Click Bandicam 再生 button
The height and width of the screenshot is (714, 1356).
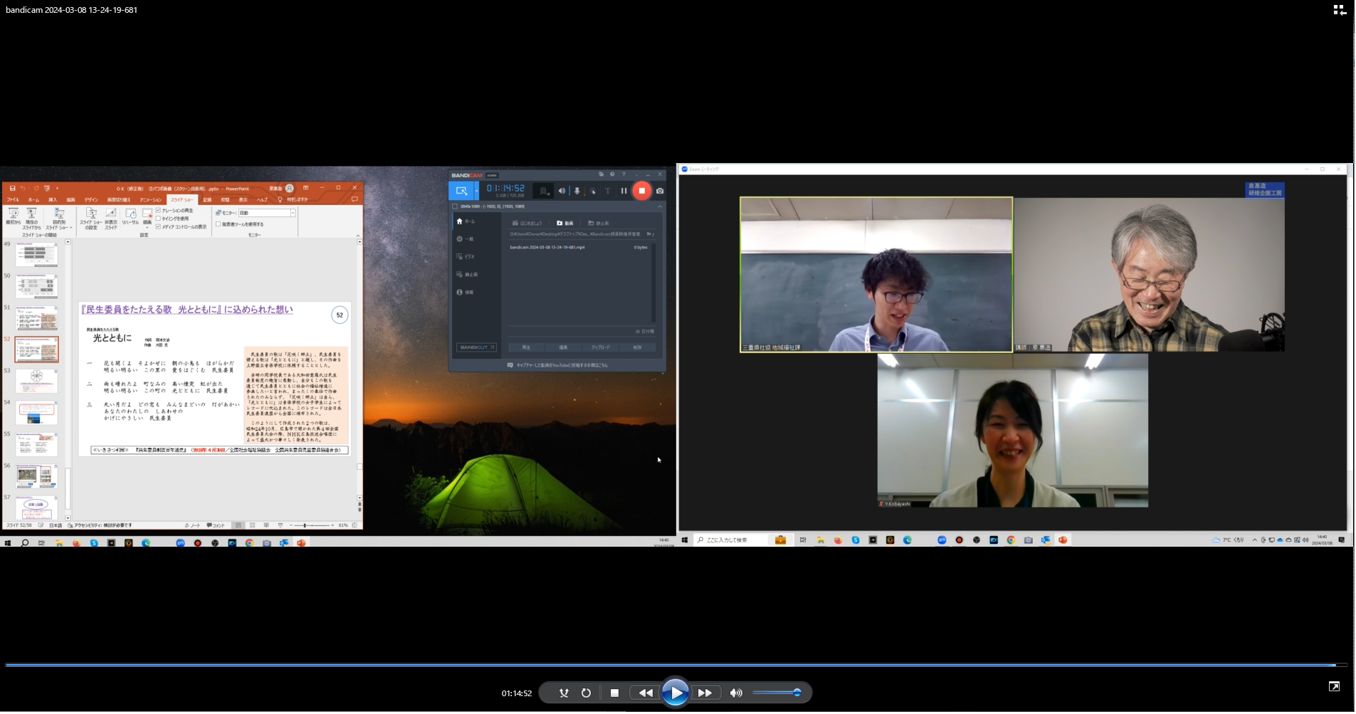coord(526,347)
